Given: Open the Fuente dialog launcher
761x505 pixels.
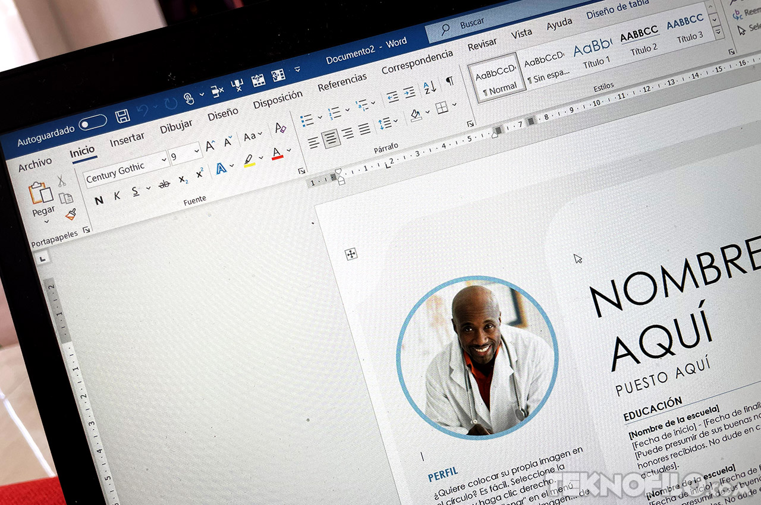Looking at the screenshot, I should click(x=301, y=171).
